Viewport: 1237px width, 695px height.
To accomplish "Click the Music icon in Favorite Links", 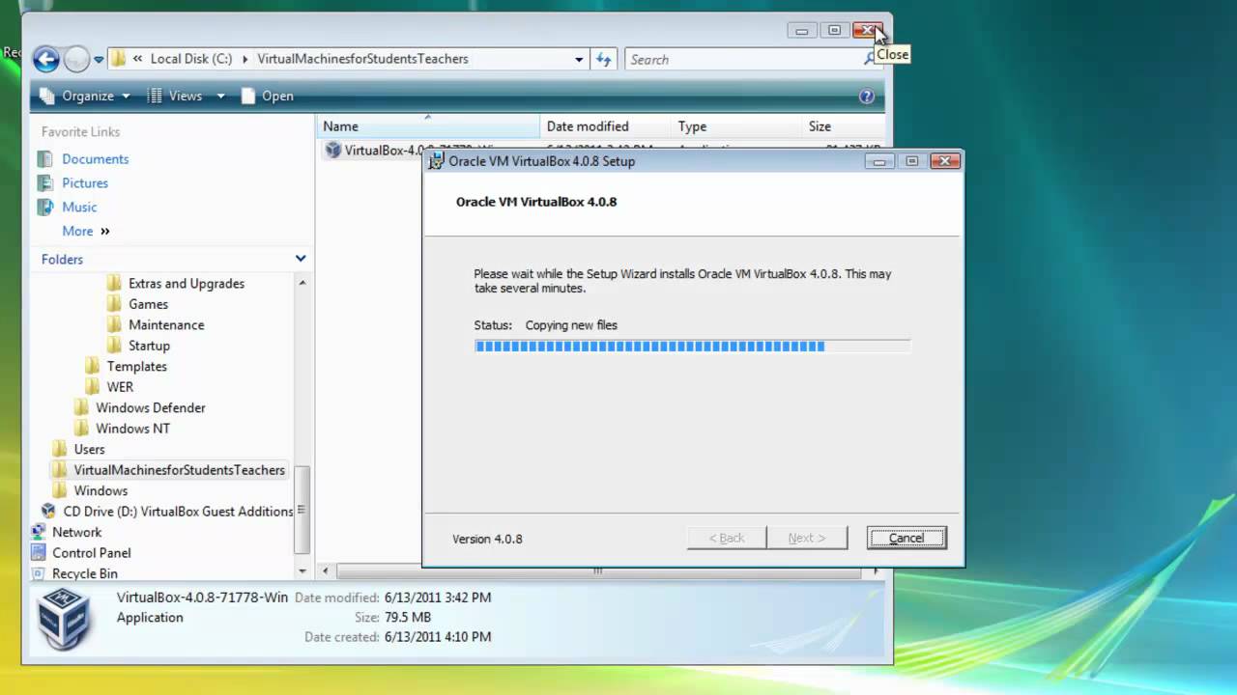I will click(x=44, y=207).
